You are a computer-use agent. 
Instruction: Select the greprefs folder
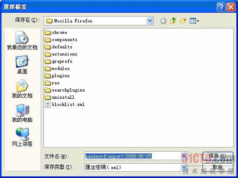(59, 61)
